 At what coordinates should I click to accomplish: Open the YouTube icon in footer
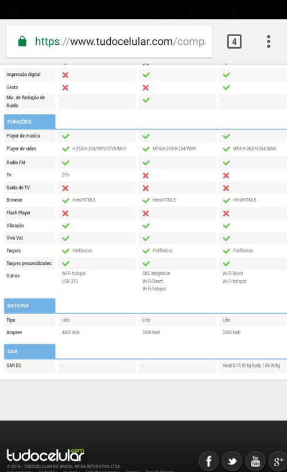click(255, 461)
